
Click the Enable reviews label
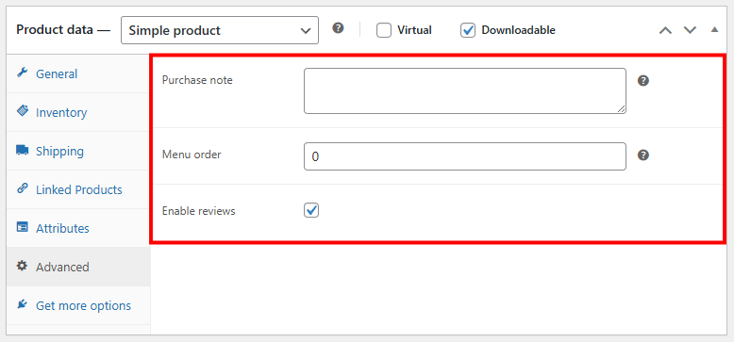click(x=198, y=211)
